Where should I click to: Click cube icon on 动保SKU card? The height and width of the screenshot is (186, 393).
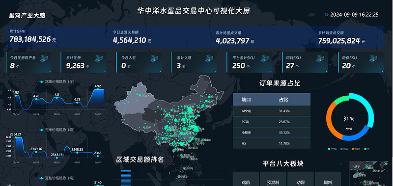click(x=373, y=58)
